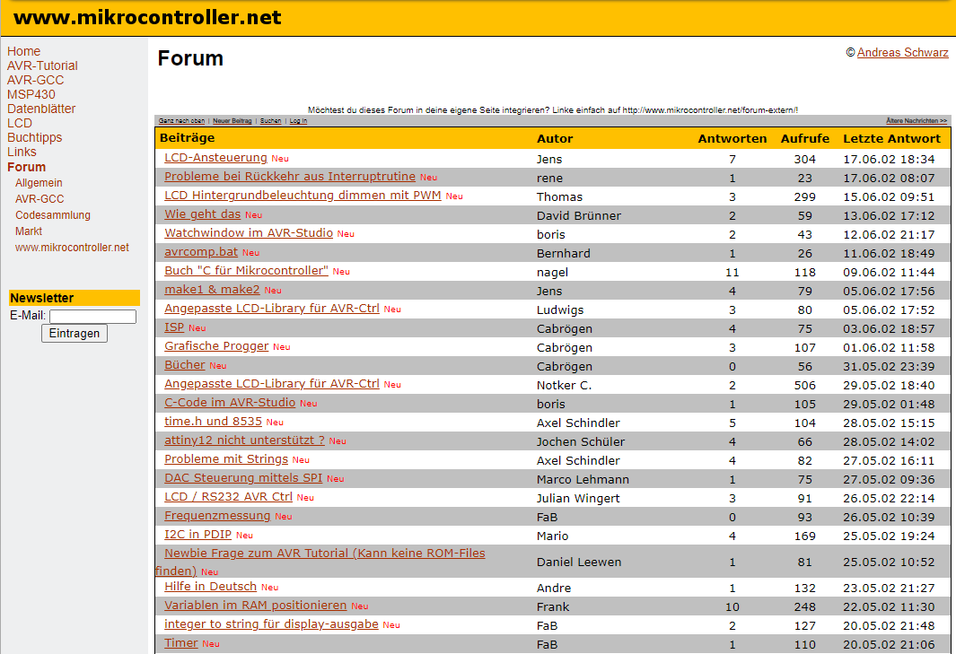Open 'Probleme bei Rückkehr aus Interruptrutine' thread

[x=290, y=177]
